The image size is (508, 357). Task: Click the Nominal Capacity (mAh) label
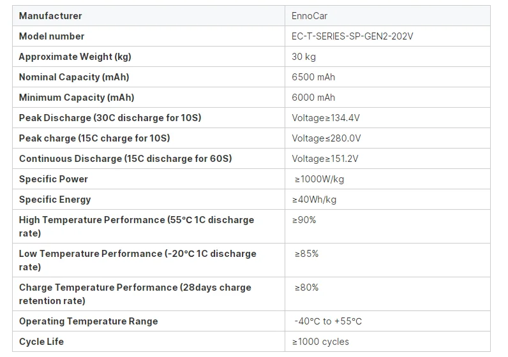[x=73, y=77]
